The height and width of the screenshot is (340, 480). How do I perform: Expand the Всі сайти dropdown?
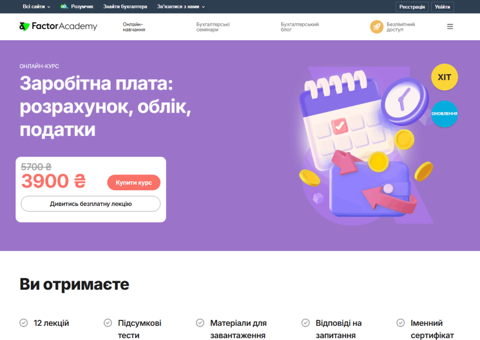[37, 7]
